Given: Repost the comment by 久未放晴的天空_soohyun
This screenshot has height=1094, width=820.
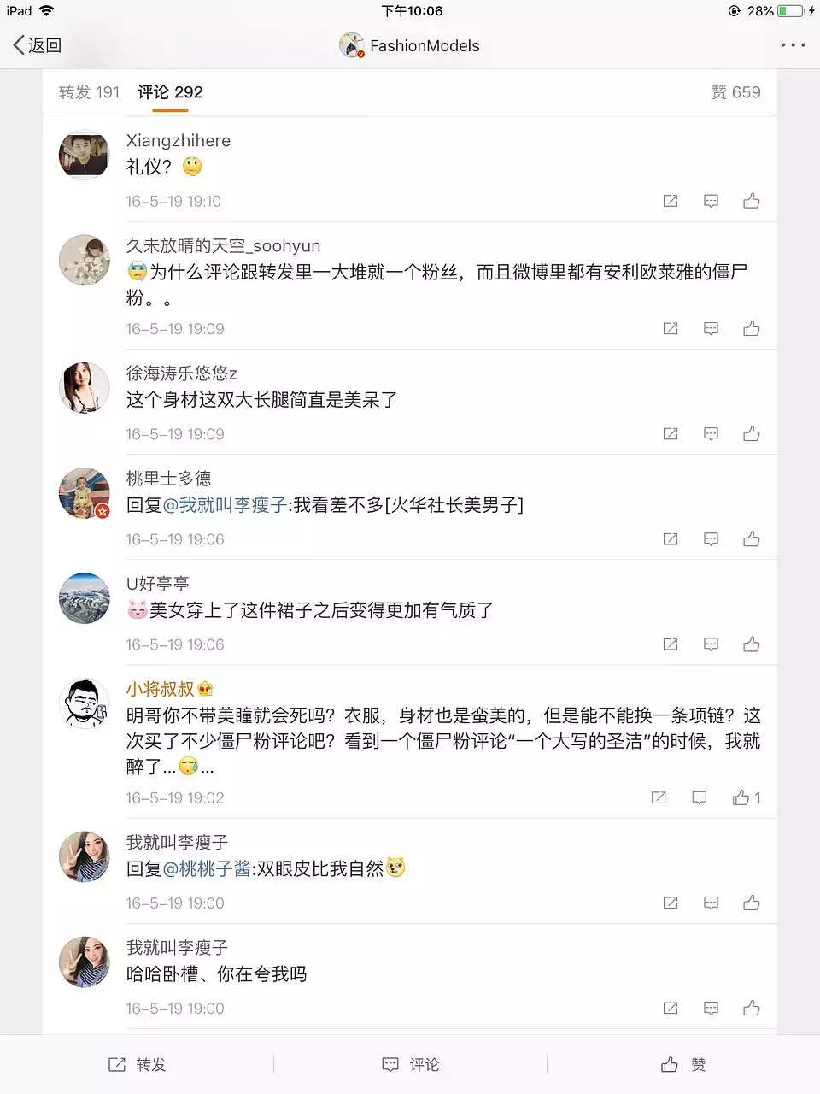Looking at the screenshot, I should pos(671,329).
